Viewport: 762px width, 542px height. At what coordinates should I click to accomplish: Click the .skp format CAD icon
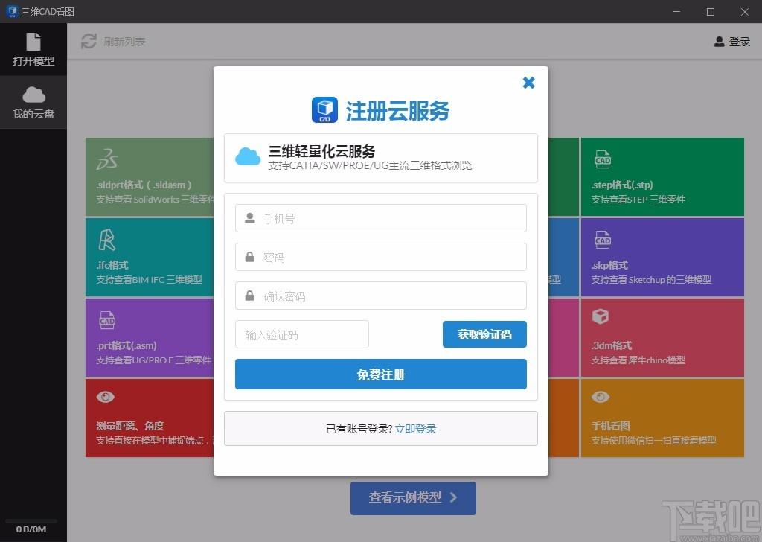pyautogui.click(x=602, y=240)
